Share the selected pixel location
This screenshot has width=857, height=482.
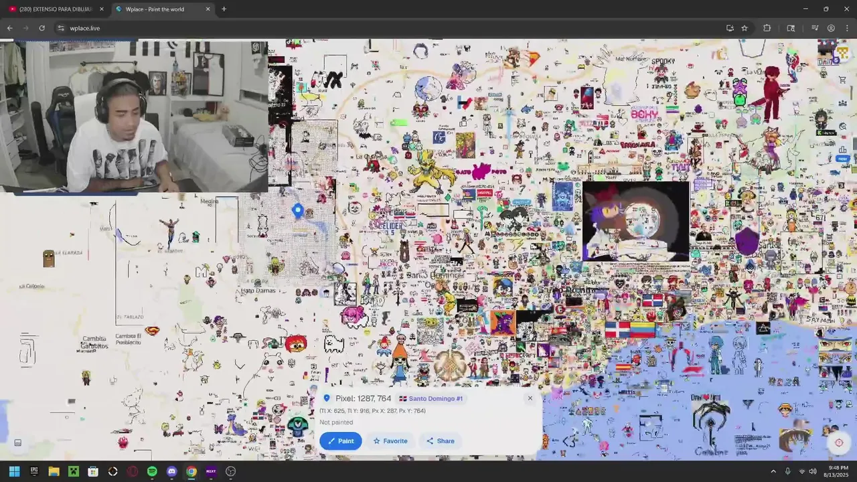point(441,441)
